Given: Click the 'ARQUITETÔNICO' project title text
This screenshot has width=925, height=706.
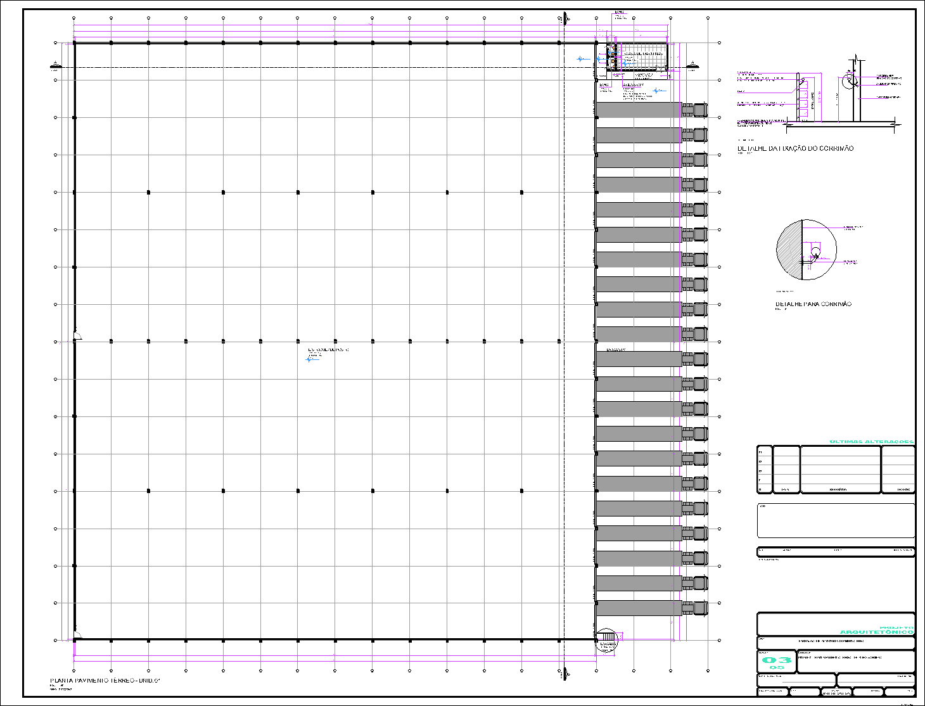Looking at the screenshot, I should pos(877,632).
